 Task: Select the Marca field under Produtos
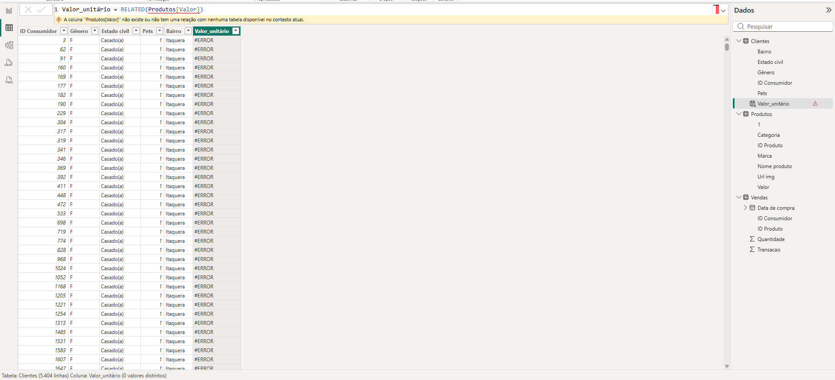point(765,156)
